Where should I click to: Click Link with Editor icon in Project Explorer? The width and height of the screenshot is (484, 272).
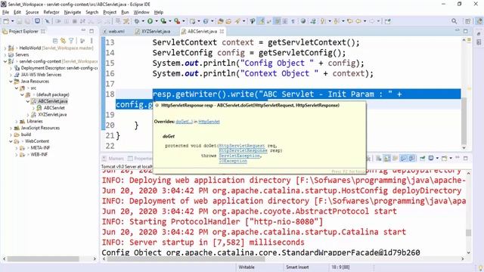pyautogui.click(x=63, y=40)
